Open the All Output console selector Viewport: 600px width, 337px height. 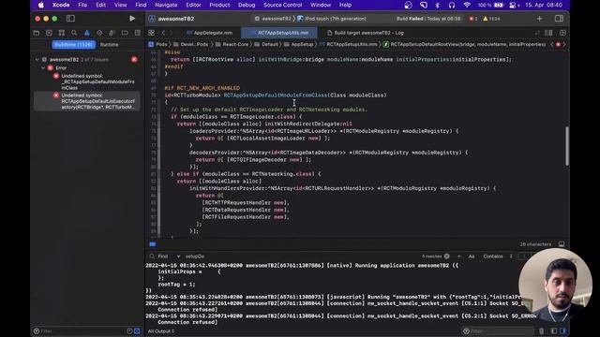161,331
